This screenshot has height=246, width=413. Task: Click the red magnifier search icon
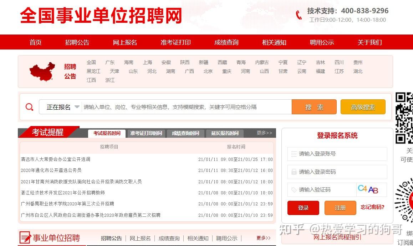[x=29, y=107]
